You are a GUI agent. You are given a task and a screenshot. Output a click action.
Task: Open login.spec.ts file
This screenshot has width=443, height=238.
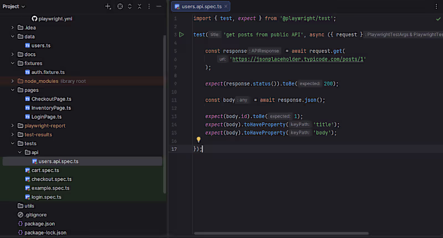pyautogui.click(x=47, y=197)
